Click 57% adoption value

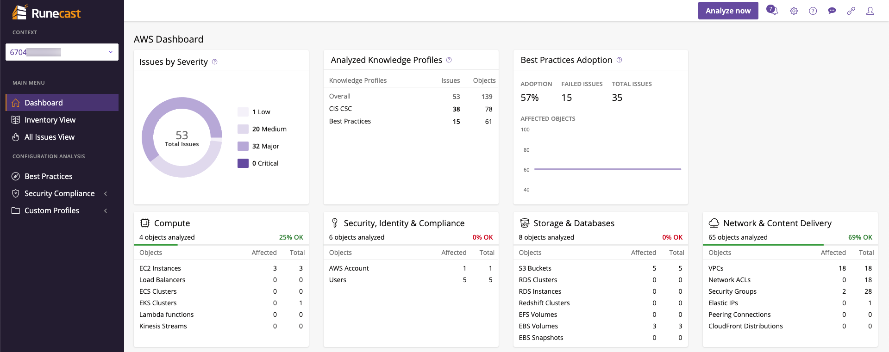tap(530, 98)
